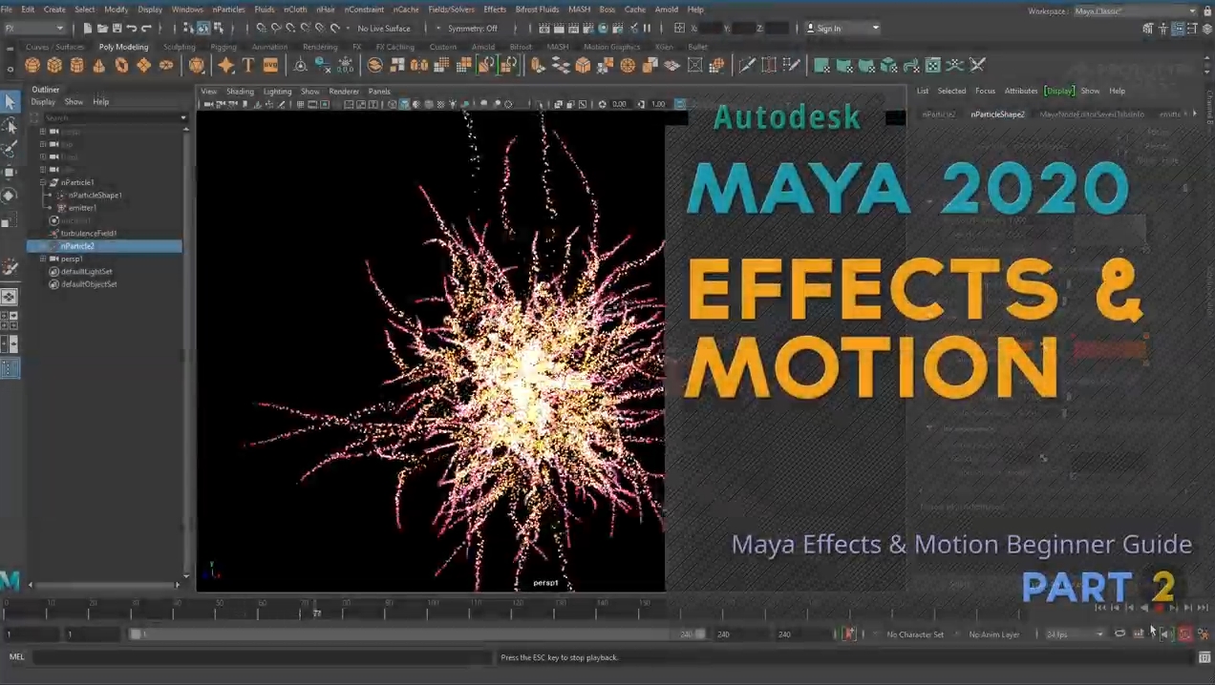Click the polygon sphere shelf icon
1215x685 pixels.
tap(32, 65)
